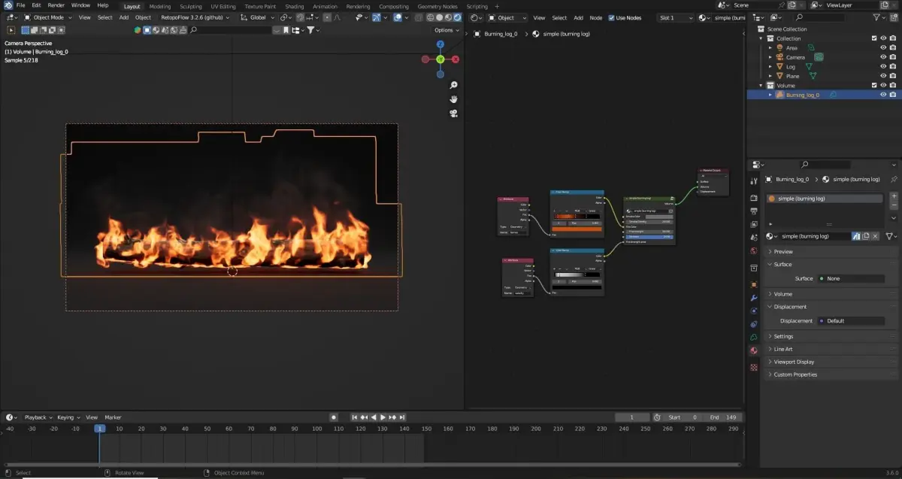Unlink the simple (burning log) material with X
This screenshot has width=902, height=479.
tap(876, 236)
